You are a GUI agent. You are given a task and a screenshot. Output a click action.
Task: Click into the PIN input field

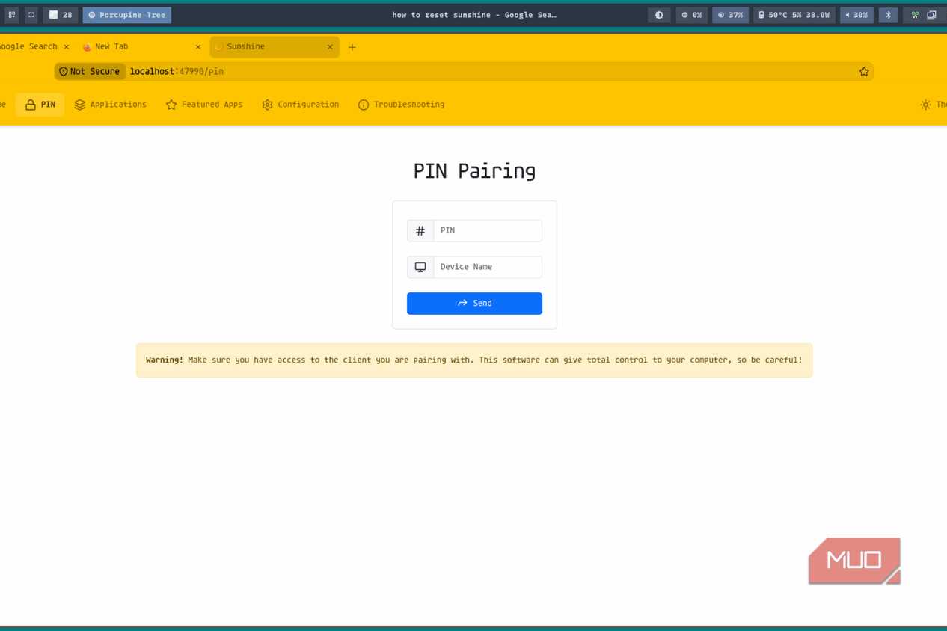pyautogui.click(x=487, y=230)
